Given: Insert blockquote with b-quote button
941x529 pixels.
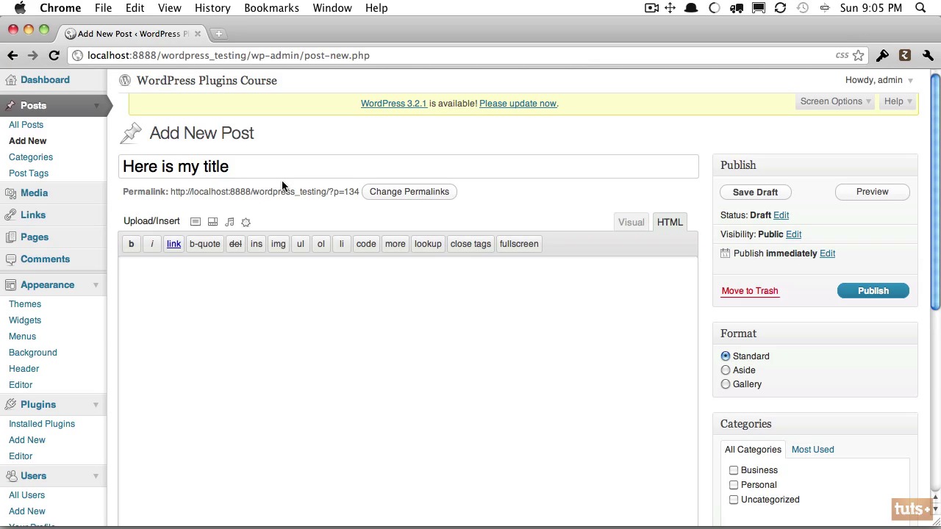Looking at the screenshot, I should click(204, 244).
